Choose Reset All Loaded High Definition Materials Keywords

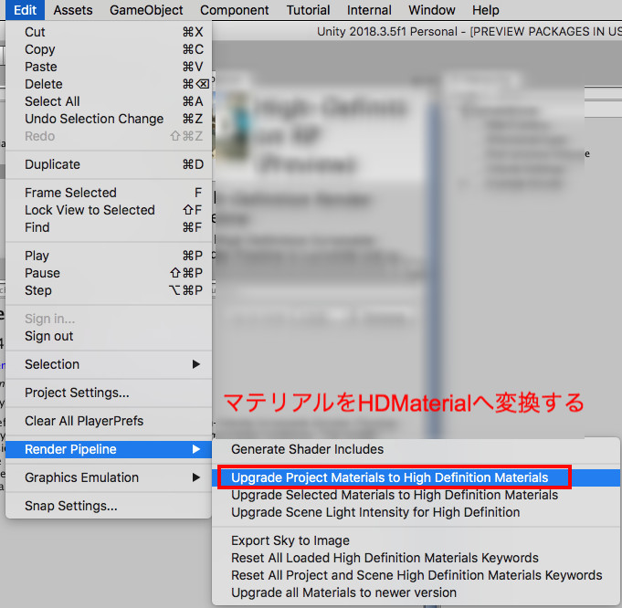click(416, 558)
